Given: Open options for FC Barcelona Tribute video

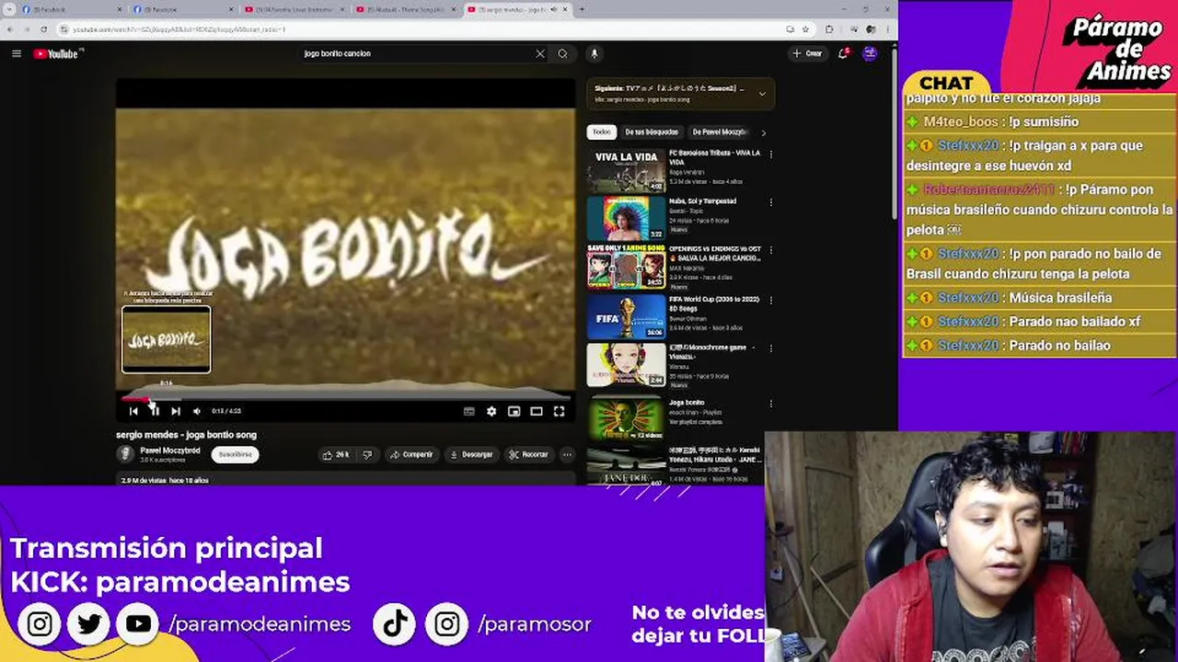Looking at the screenshot, I should [770, 154].
